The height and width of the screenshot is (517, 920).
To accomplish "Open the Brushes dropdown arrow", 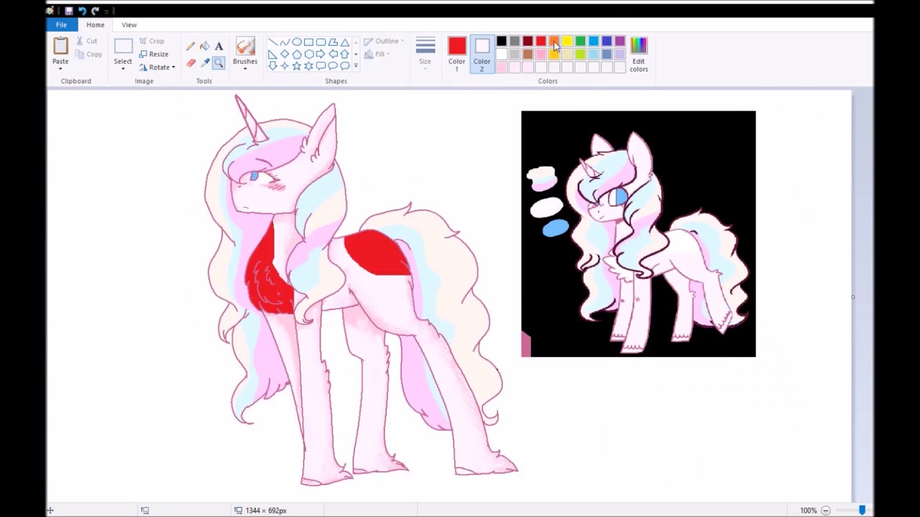I will tap(245, 68).
